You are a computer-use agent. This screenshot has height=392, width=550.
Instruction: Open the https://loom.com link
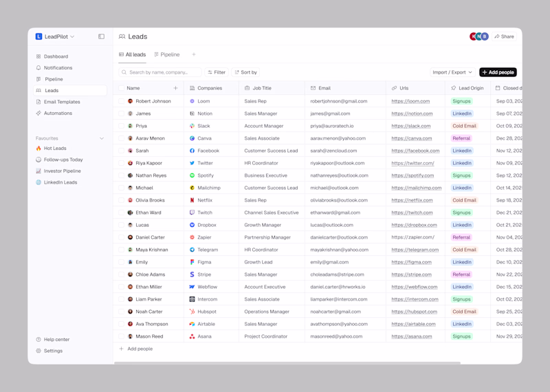click(410, 101)
